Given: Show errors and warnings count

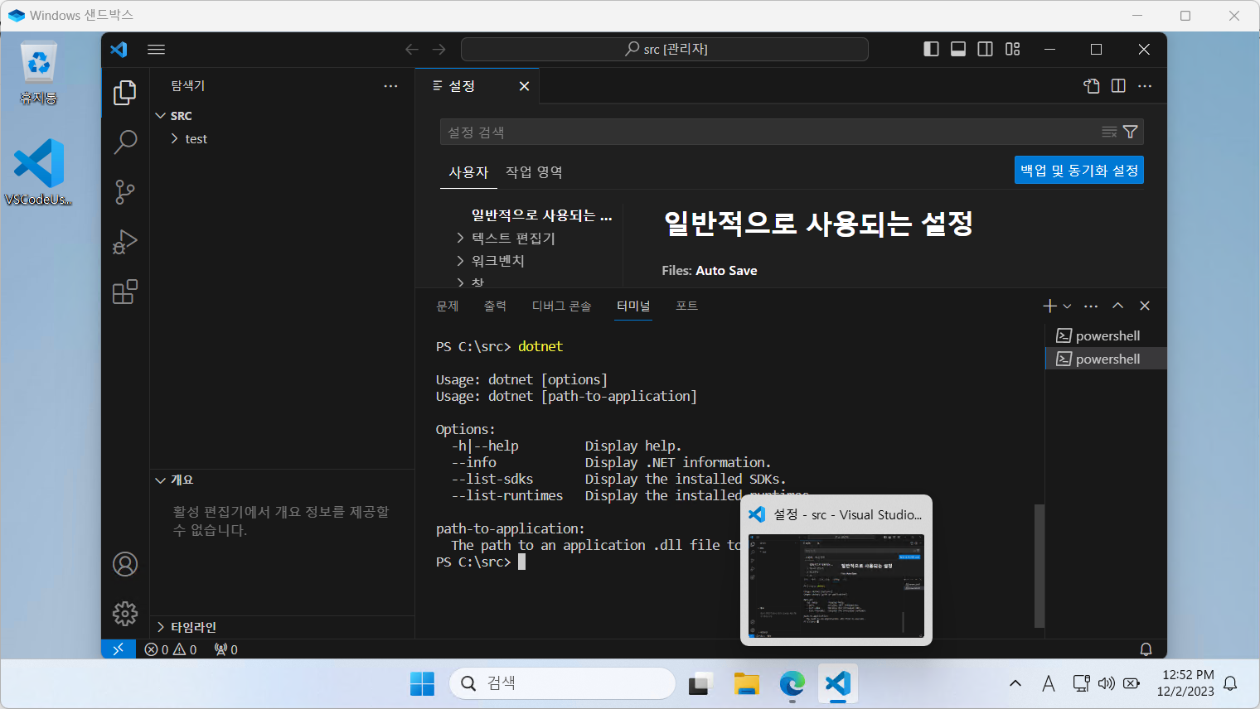Looking at the screenshot, I should click(171, 649).
